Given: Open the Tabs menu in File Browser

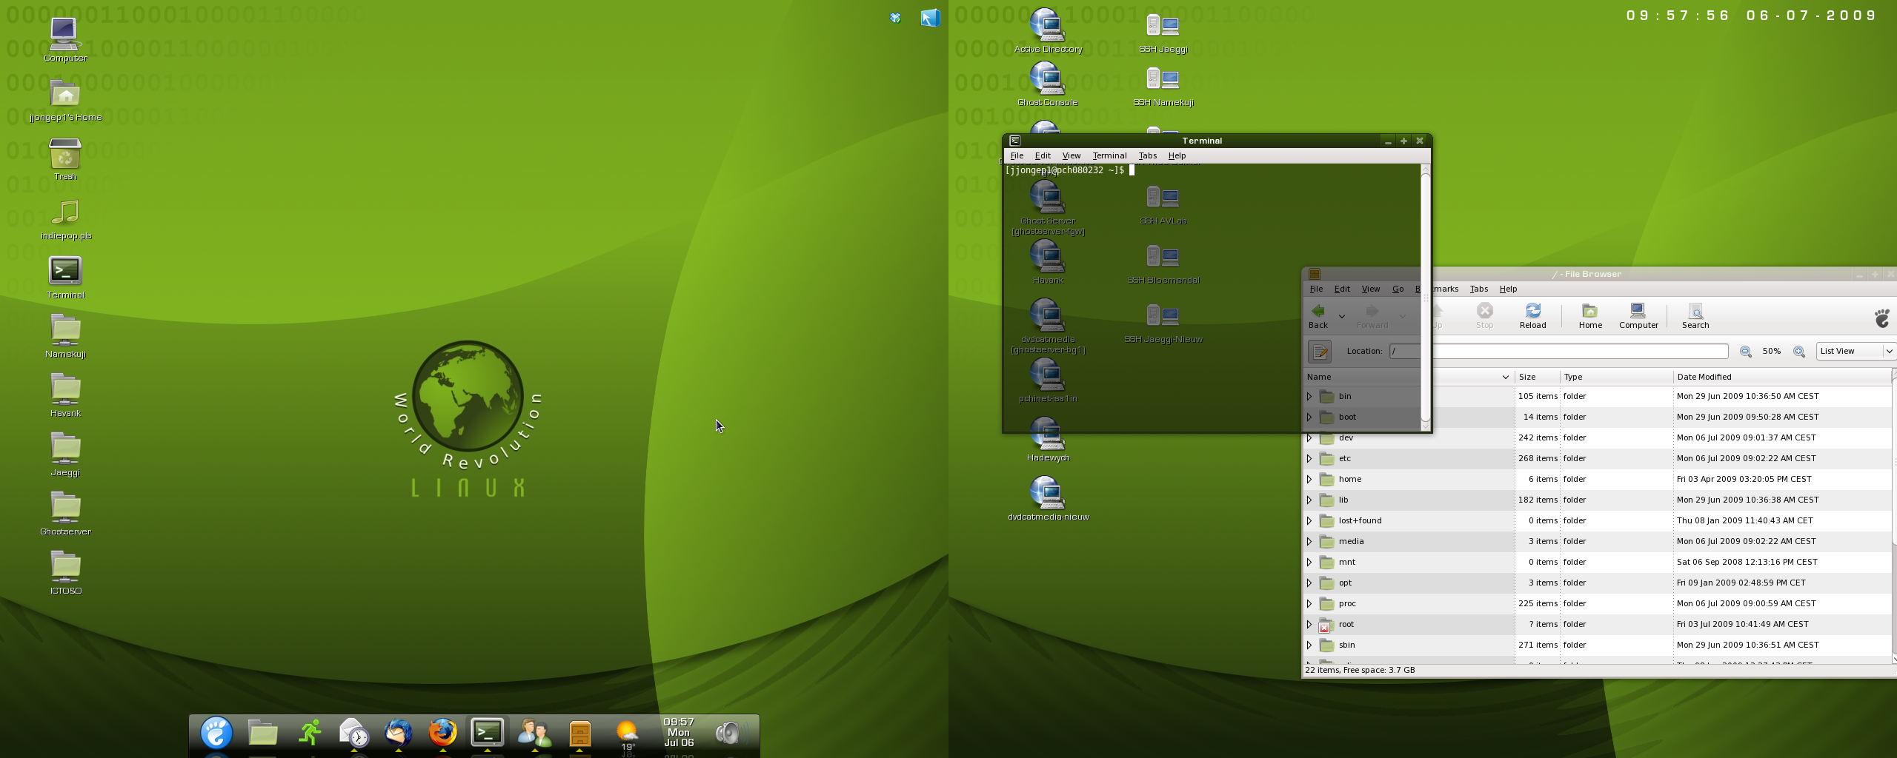Looking at the screenshot, I should [x=1478, y=289].
